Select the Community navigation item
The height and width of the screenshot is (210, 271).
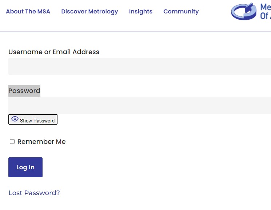[x=181, y=12]
